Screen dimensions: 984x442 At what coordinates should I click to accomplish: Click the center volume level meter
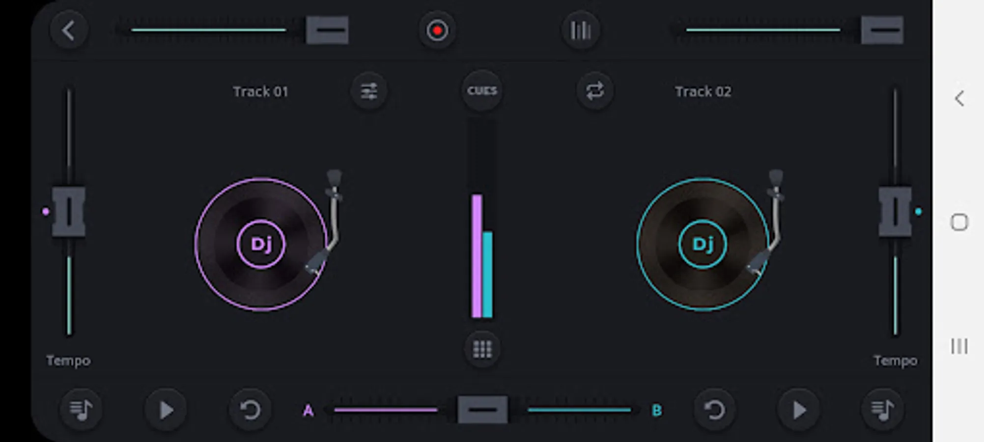[x=482, y=219]
